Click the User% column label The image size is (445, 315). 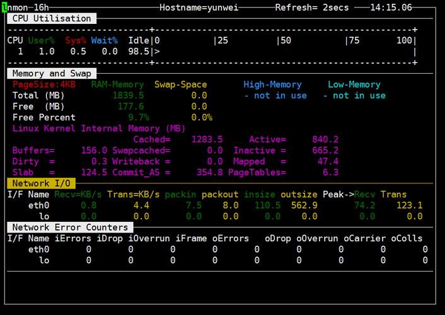point(41,40)
